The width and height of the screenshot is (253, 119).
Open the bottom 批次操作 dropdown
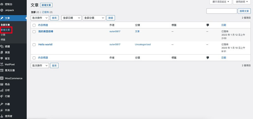tap(40, 66)
